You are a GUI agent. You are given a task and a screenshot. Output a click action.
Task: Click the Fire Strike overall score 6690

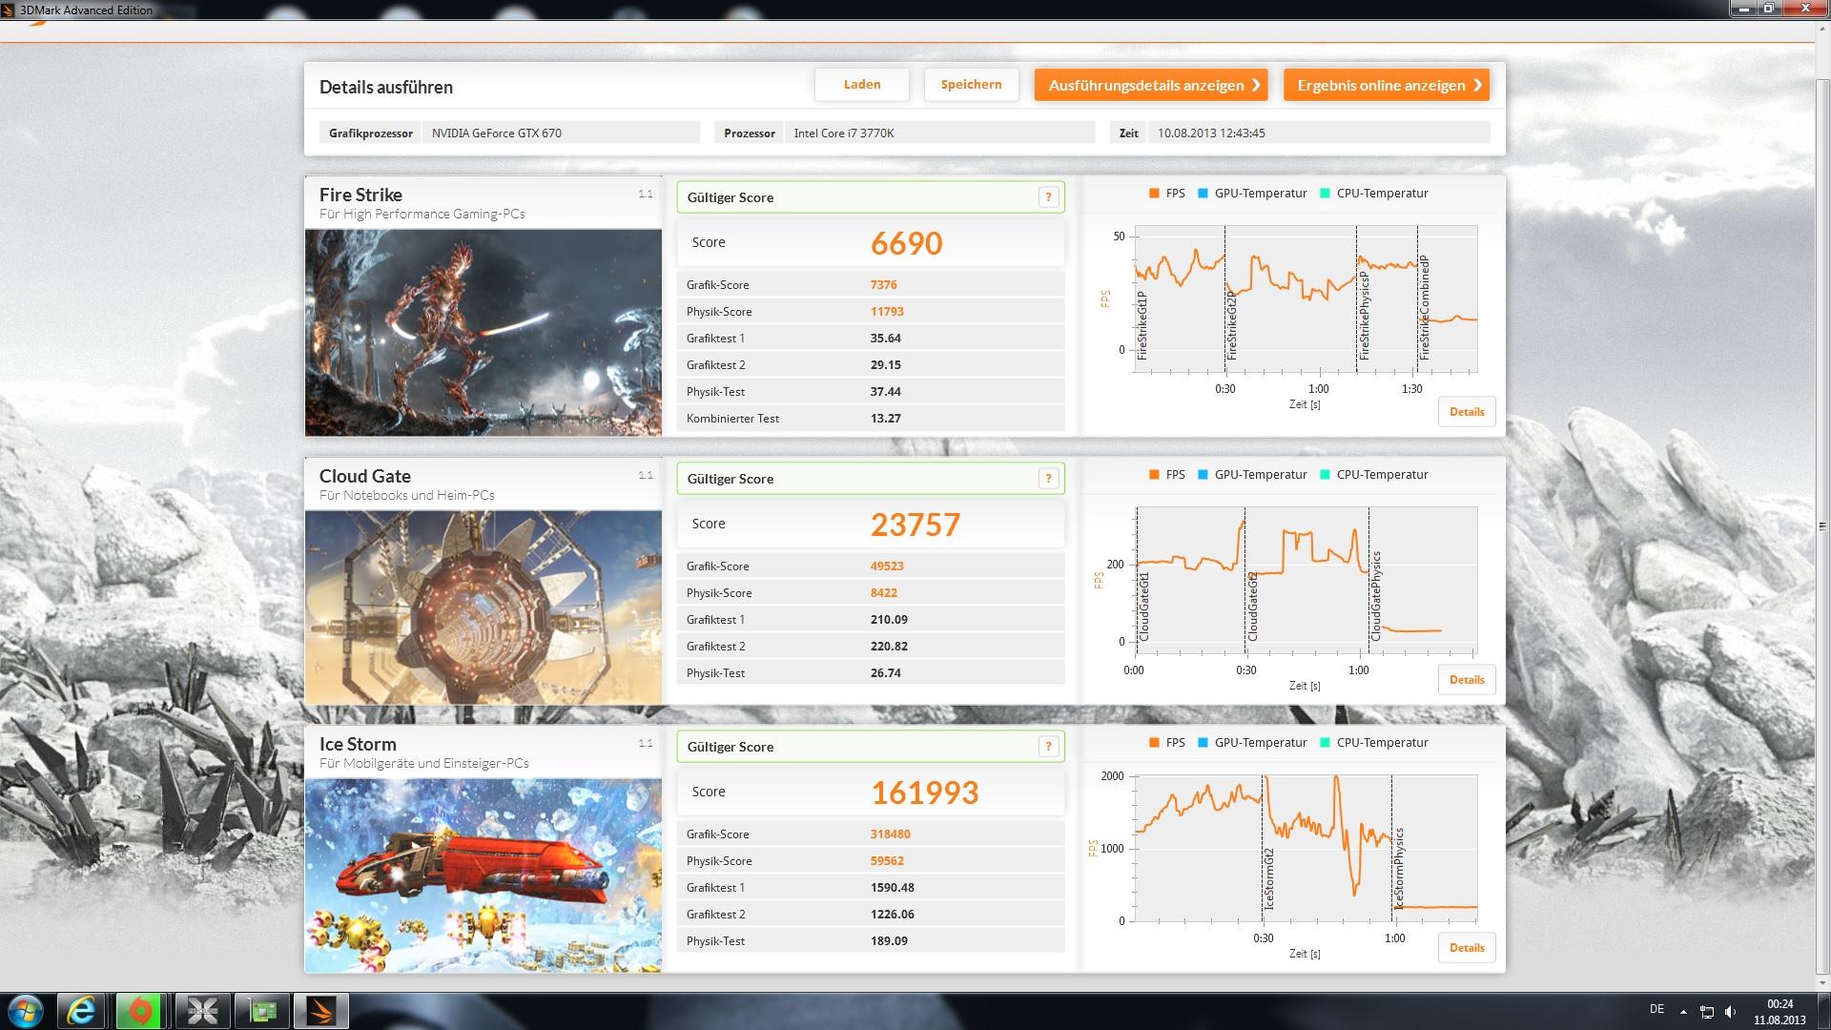tap(906, 243)
